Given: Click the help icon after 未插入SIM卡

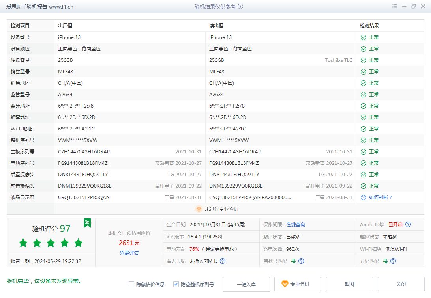Looking at the screenshot, I should [x=223, y=261].
